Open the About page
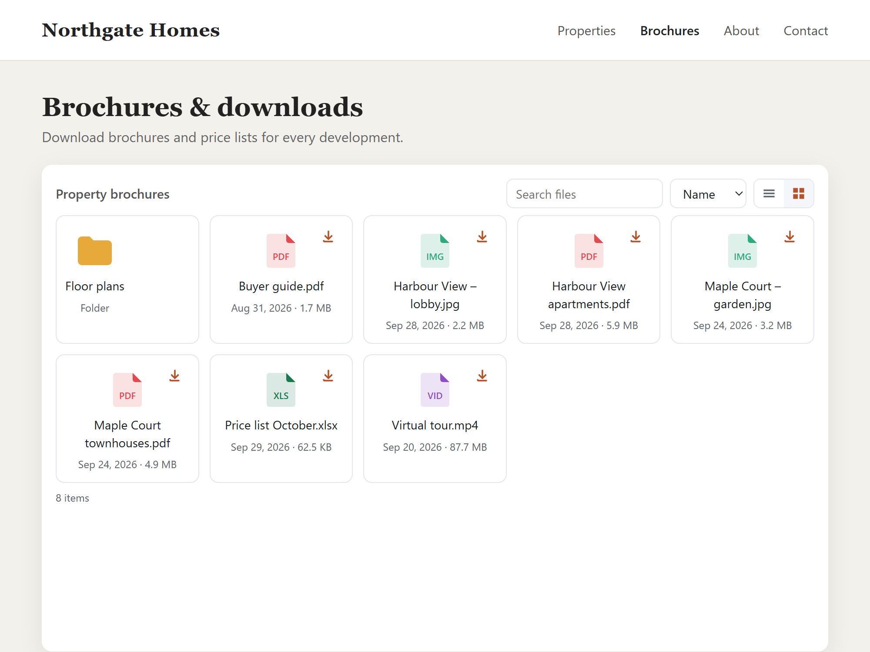Screen dimensions: 870x652 pos(741,31)
